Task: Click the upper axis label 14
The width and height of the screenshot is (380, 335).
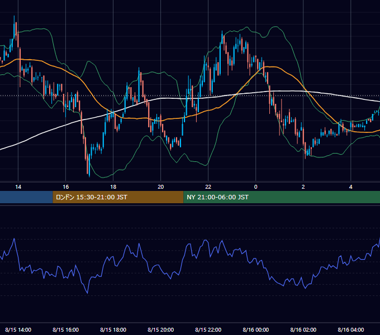Action: pos(18,187)
